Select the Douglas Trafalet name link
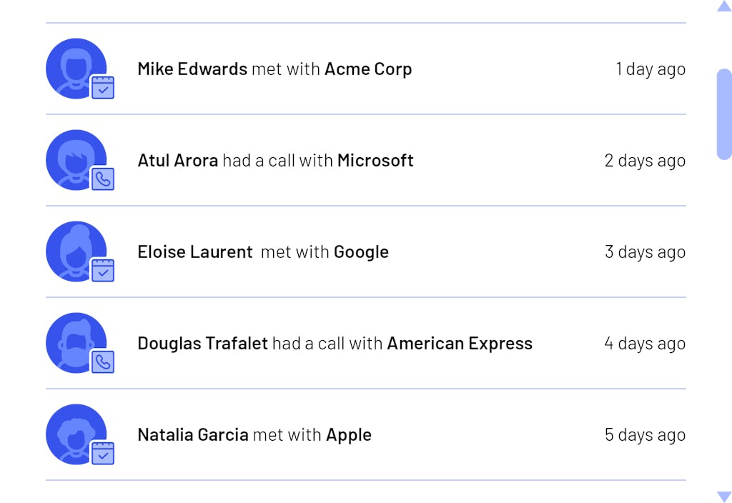The height and width of the screenshot is (503, 732). (x=202, y=344)
